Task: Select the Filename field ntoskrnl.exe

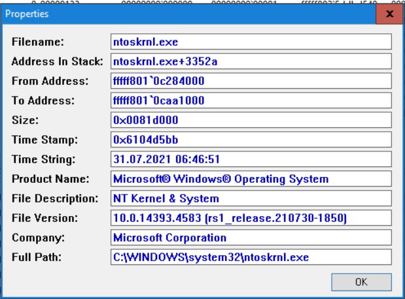Action: pyautogui.click(x=251, y=42)
